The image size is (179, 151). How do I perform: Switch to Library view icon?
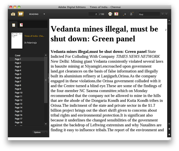(x=13, y=14)
